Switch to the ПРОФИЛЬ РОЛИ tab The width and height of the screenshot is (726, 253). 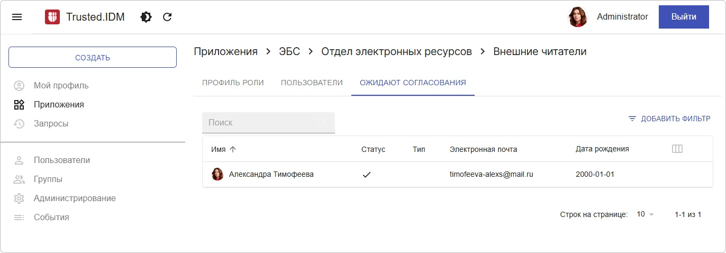pos(233,83)
